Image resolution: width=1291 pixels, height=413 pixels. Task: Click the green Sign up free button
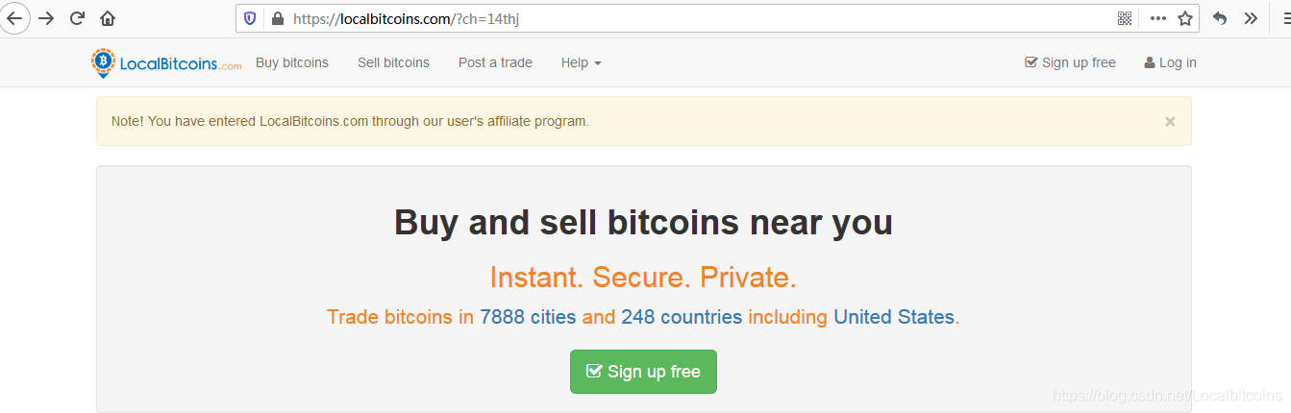point(643,372)
